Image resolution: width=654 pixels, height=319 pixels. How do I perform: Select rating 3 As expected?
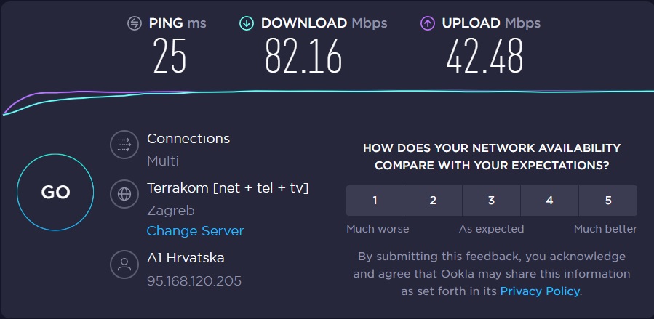click(x=491, y=201)
